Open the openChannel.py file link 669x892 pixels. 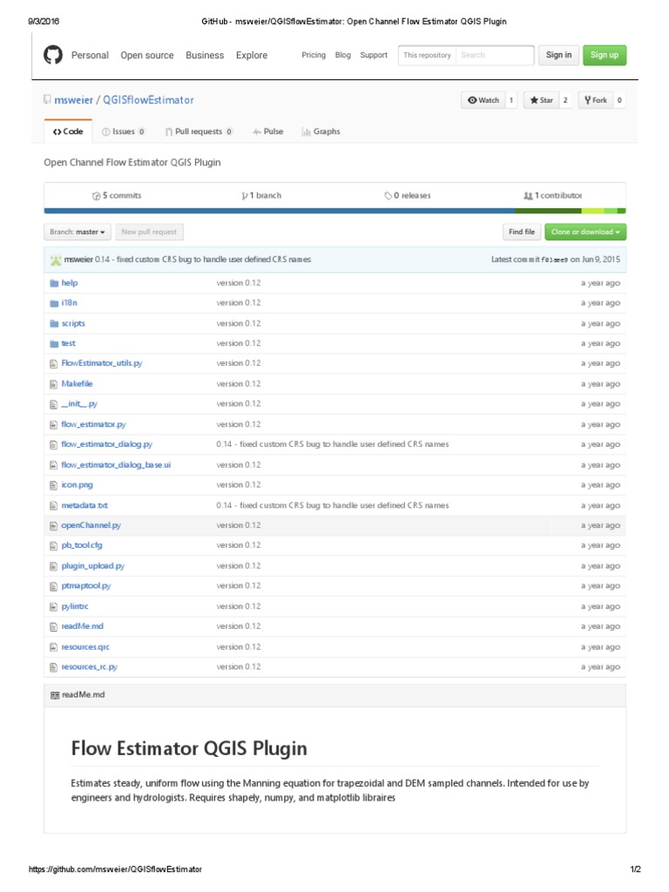coord(91,525)
